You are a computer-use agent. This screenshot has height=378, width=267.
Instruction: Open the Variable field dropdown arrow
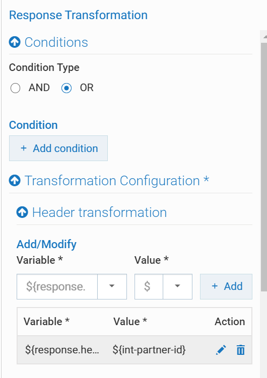coord(112,286)
